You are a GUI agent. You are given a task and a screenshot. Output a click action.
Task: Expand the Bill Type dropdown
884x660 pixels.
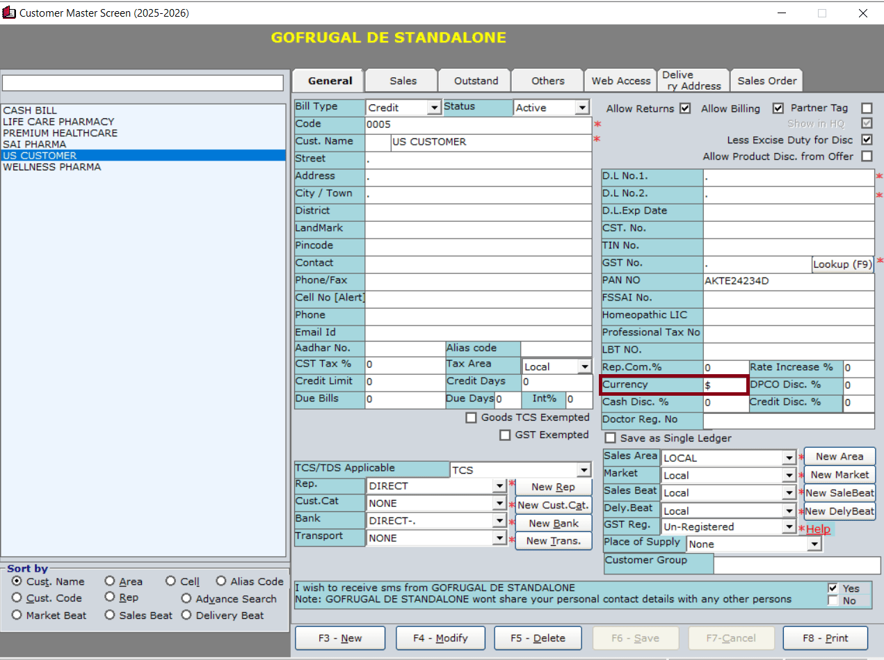coord(435,108)
